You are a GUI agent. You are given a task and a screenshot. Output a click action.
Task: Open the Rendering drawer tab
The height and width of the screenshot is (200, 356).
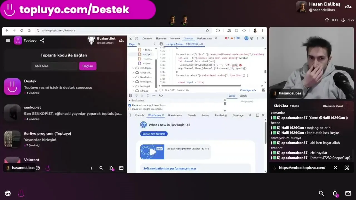(x=221, y=116)
